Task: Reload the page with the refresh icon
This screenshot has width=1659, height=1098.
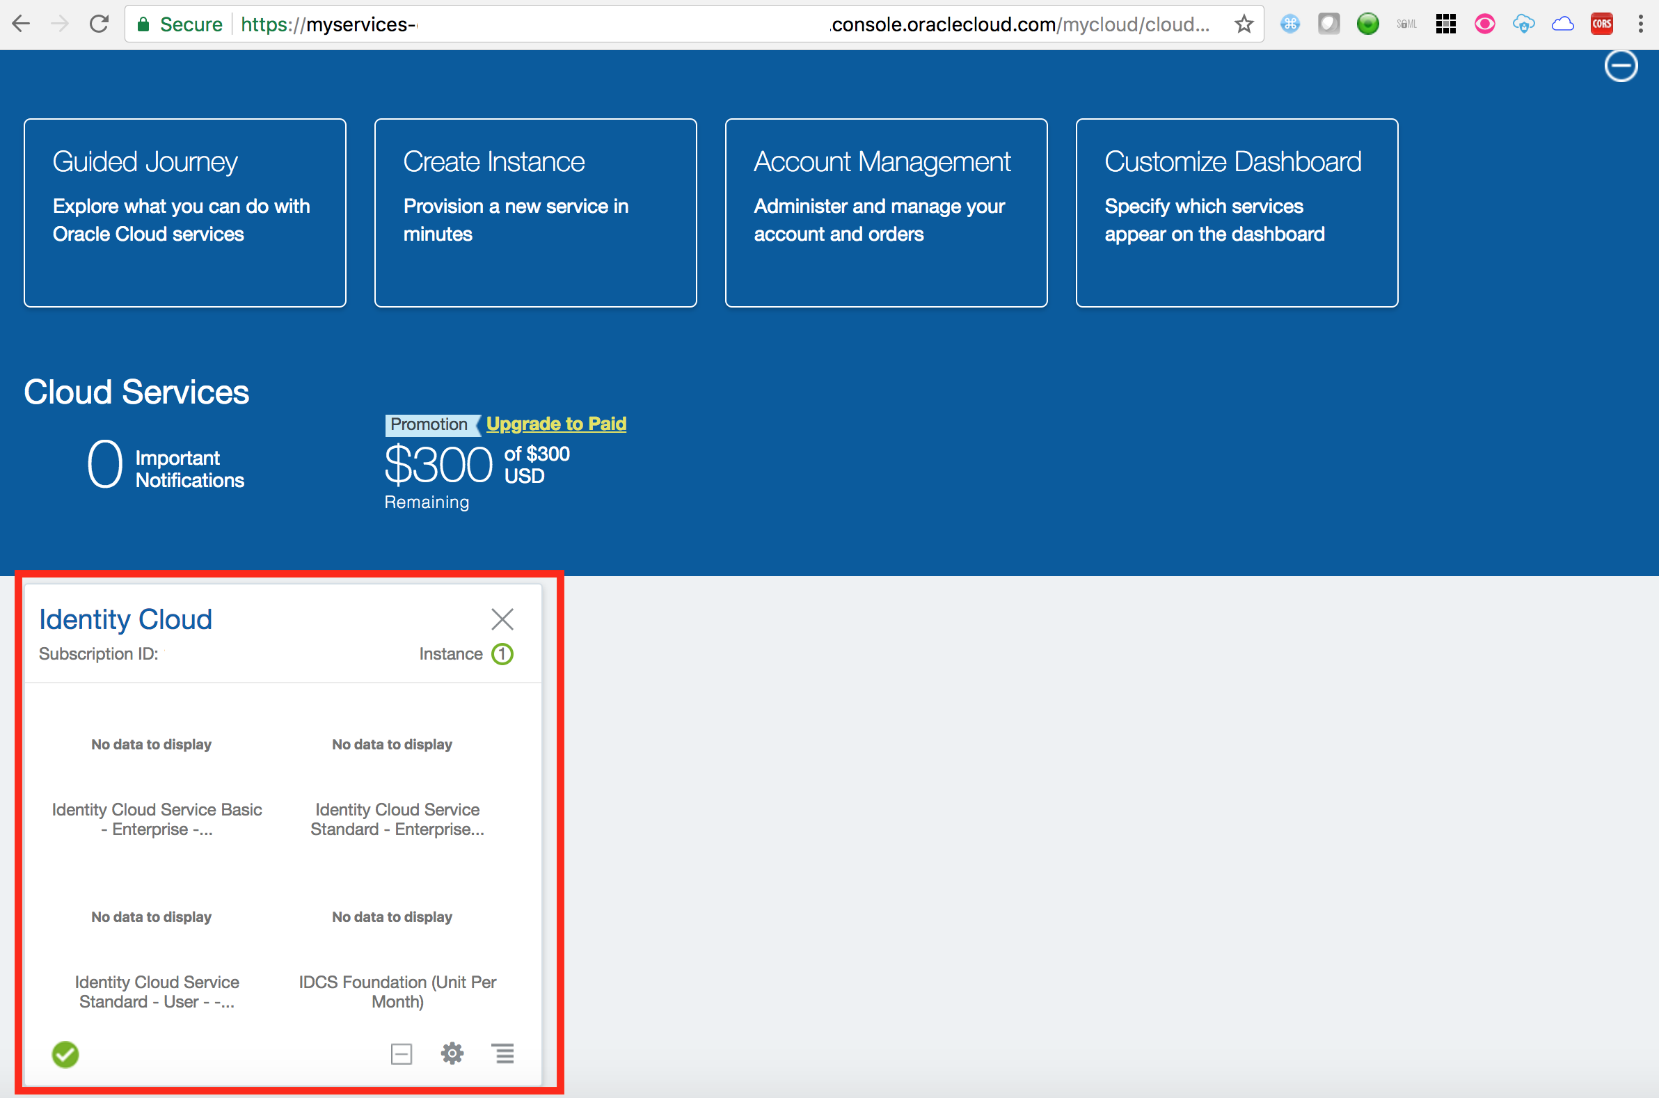Action: click(x=100, y=24)
